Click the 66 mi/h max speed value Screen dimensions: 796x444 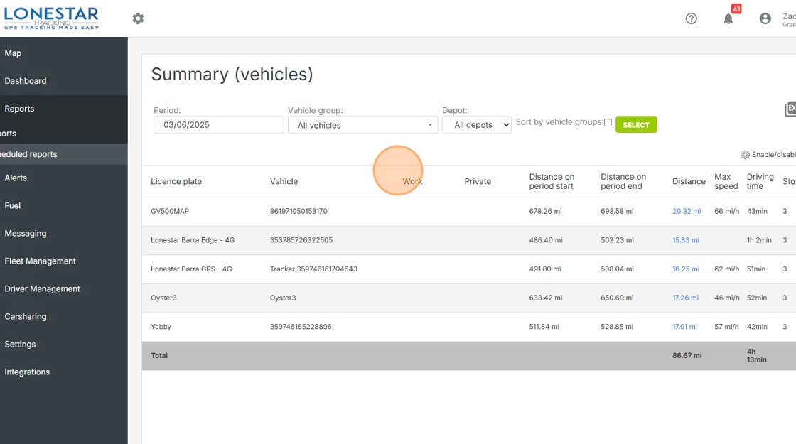[x=726, y=211]
